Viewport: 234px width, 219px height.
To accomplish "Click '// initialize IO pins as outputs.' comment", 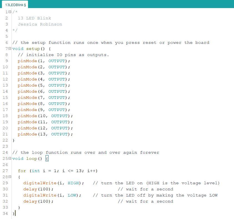I will tap(63, 55).
